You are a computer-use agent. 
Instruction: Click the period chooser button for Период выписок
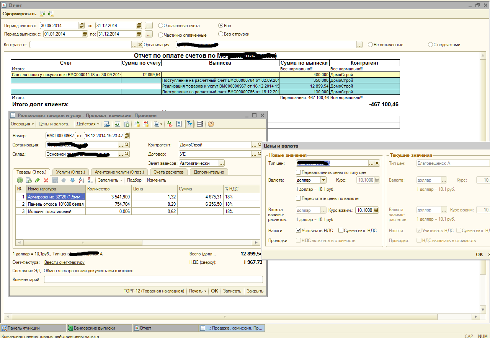[149, 34]
